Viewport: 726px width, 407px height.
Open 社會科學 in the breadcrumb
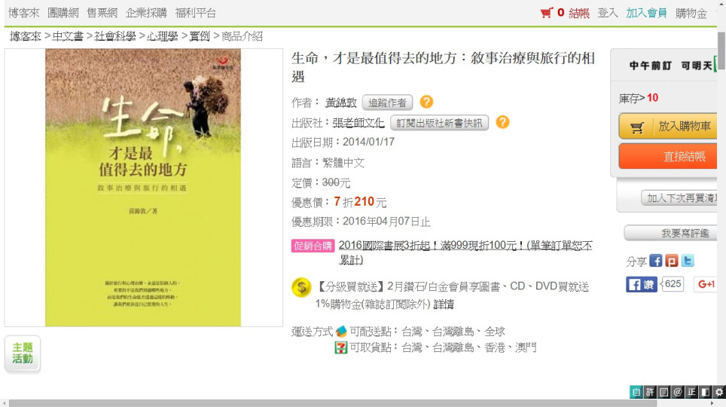[x=114, y=36]
